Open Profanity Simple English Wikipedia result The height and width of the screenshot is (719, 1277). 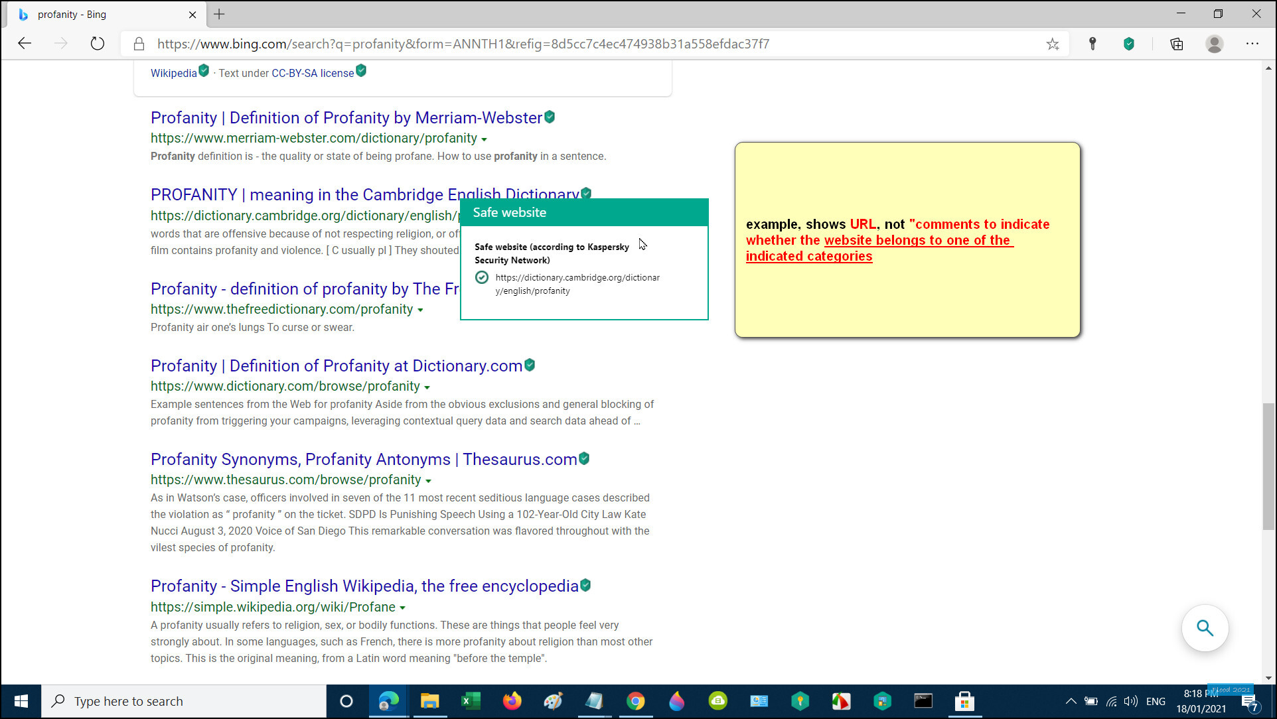[x=364, y=586]
